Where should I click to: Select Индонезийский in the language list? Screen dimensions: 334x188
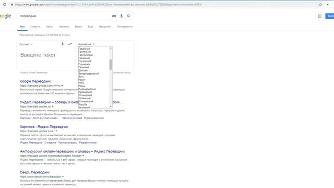(x=87, y=89)
